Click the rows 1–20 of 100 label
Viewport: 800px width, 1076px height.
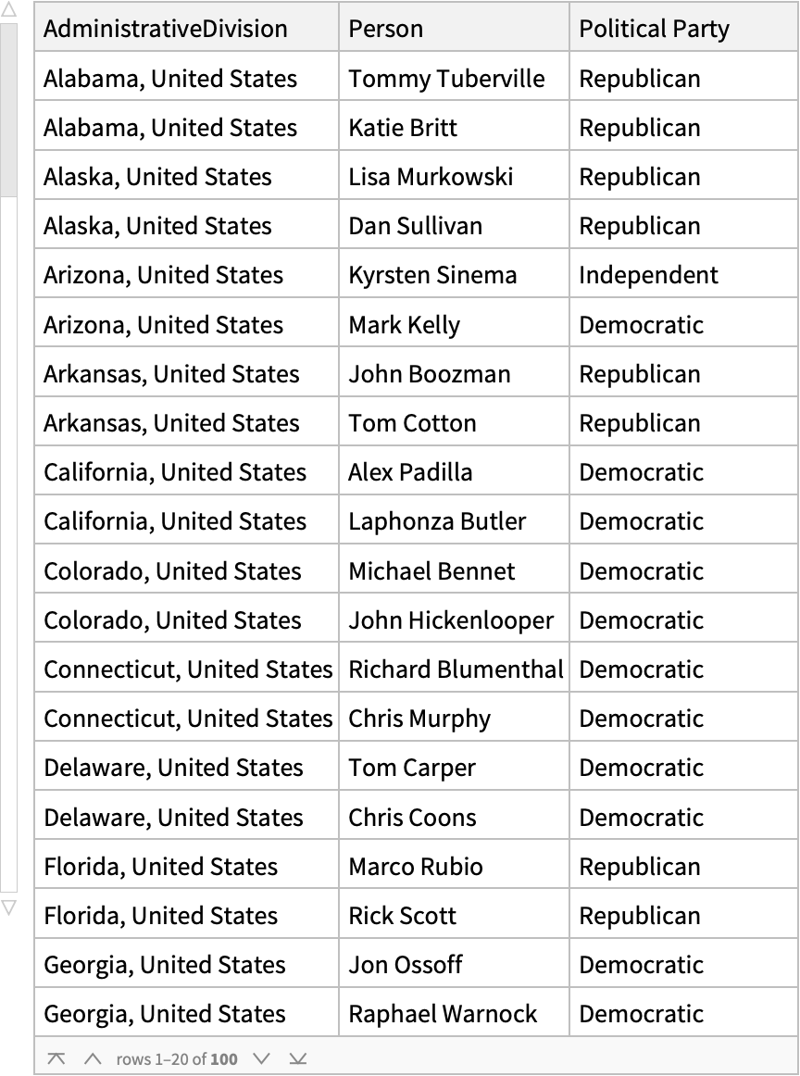tap(176, 1058)
